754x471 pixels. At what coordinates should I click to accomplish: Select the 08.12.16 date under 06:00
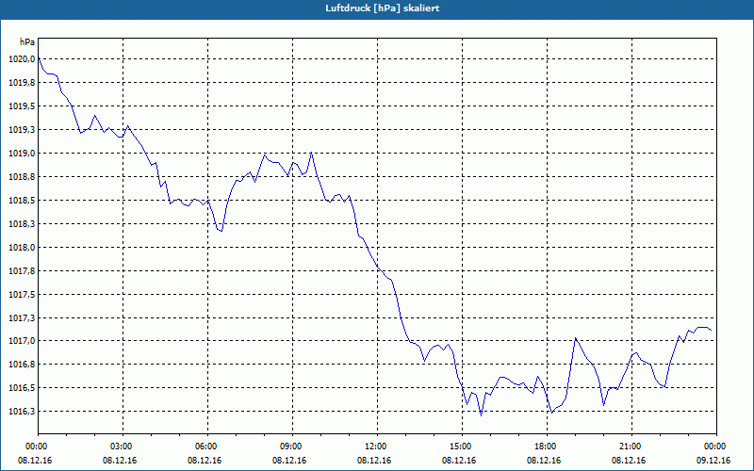205,461
